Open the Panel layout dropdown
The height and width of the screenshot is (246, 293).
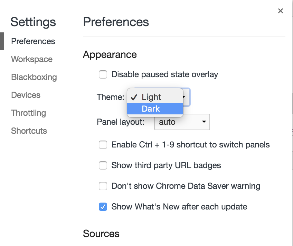tap(182, 122)
